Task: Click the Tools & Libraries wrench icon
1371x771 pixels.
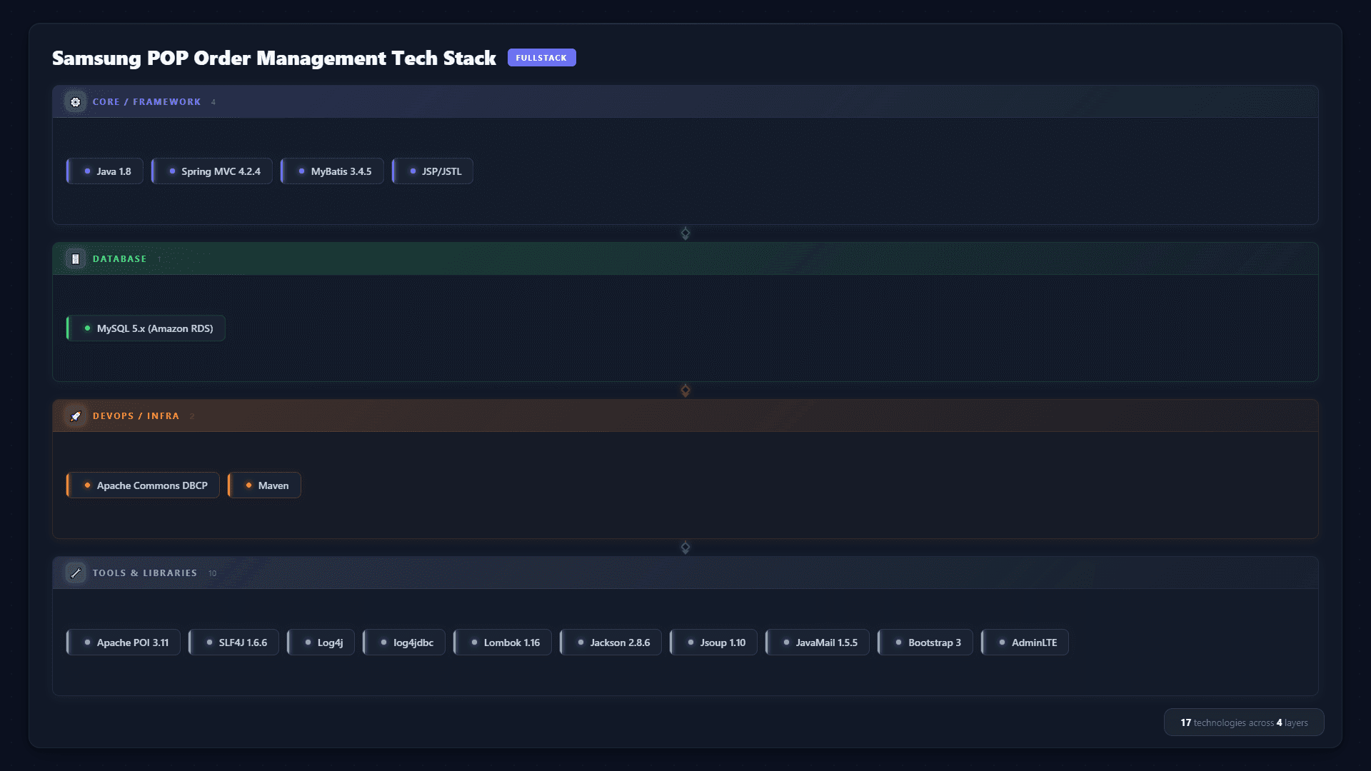Action: [75, 573]
